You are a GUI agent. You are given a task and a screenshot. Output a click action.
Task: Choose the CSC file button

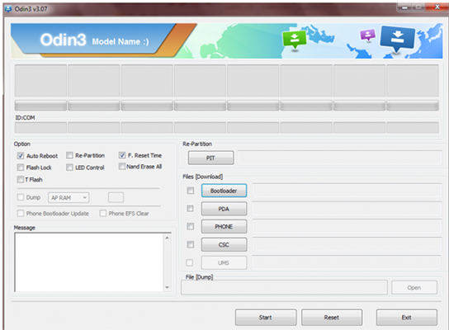coord(224,245)
